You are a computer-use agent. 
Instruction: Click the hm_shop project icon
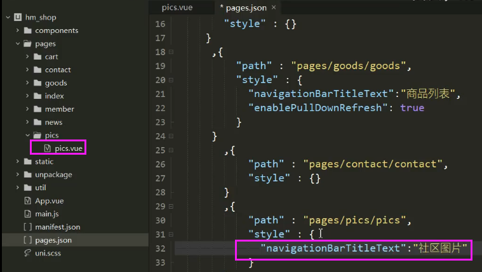pyautogui.click(x=18, y=17)
